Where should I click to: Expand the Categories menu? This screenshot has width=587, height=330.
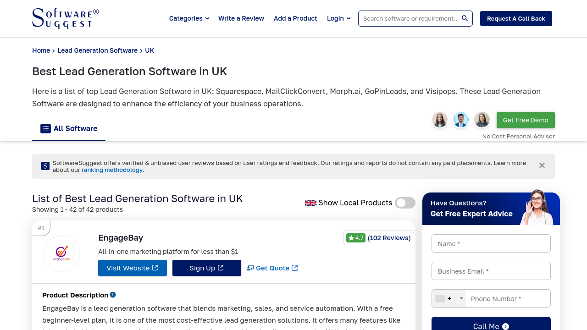(189, 18)
